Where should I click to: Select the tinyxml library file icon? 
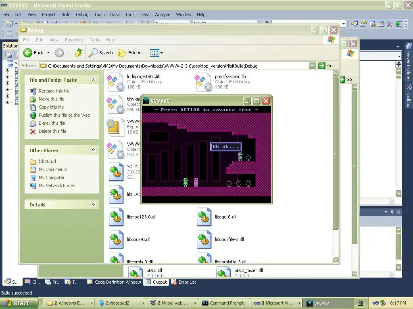[115, 105]
